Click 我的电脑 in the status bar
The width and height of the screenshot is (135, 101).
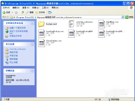[x=114, y=99]
